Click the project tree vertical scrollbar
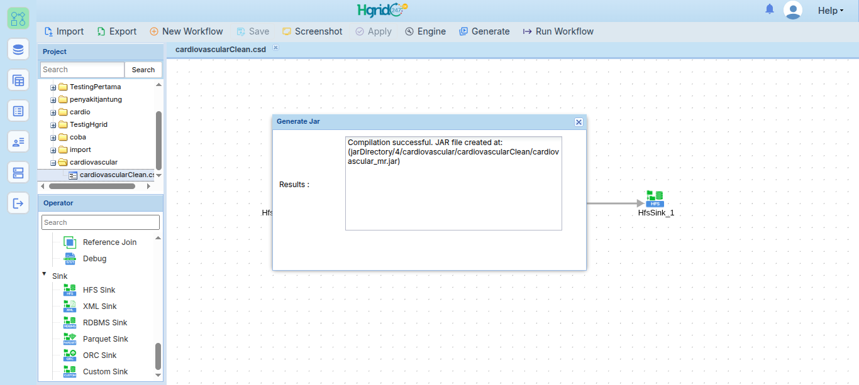 coord(158,139)
